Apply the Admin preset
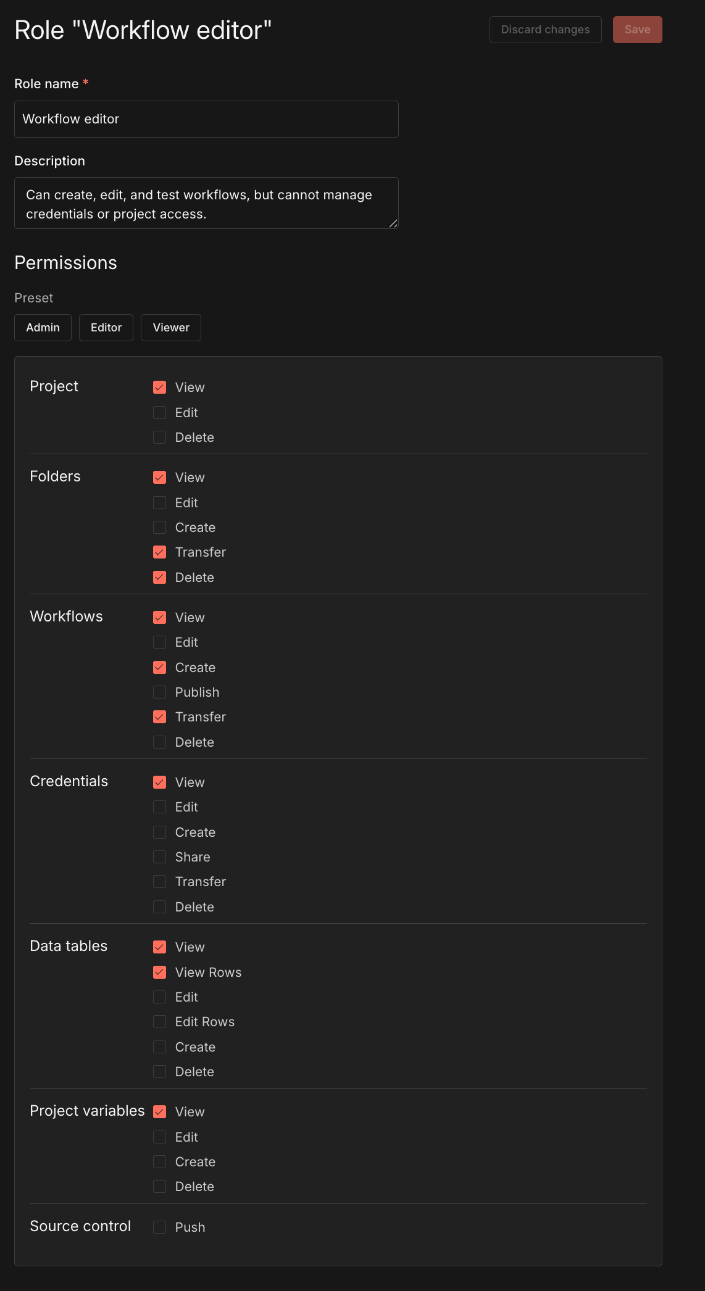705x1291 pixels. (x=43, y=328)
